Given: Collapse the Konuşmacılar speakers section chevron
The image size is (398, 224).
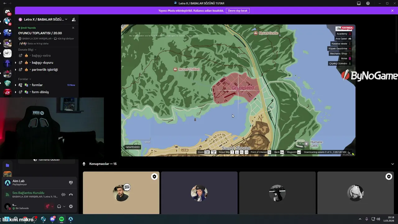Looking at the screenshot, I should 392,164.
